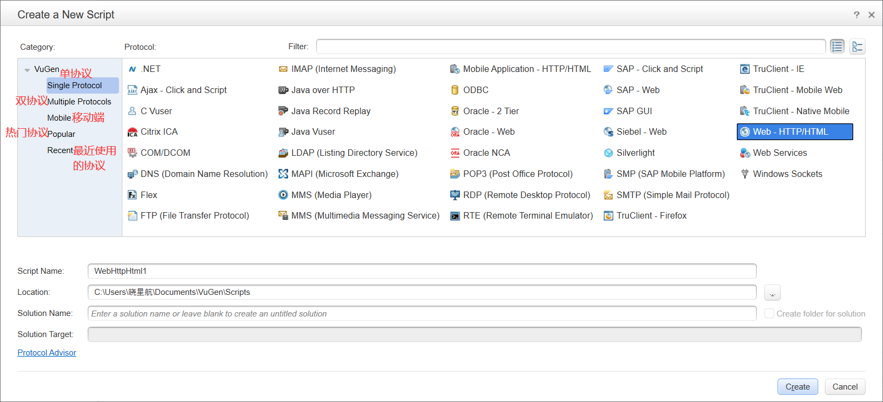Choose Oracle - Web protocol

(x=482, y=132)
